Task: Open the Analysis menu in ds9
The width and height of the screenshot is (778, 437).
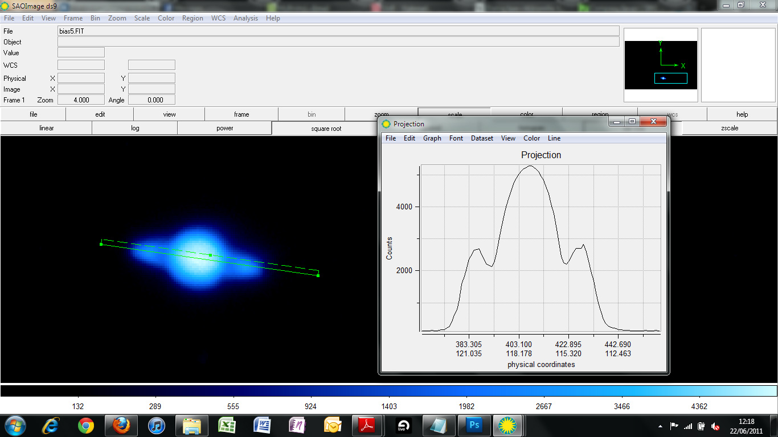Action: 245,18
